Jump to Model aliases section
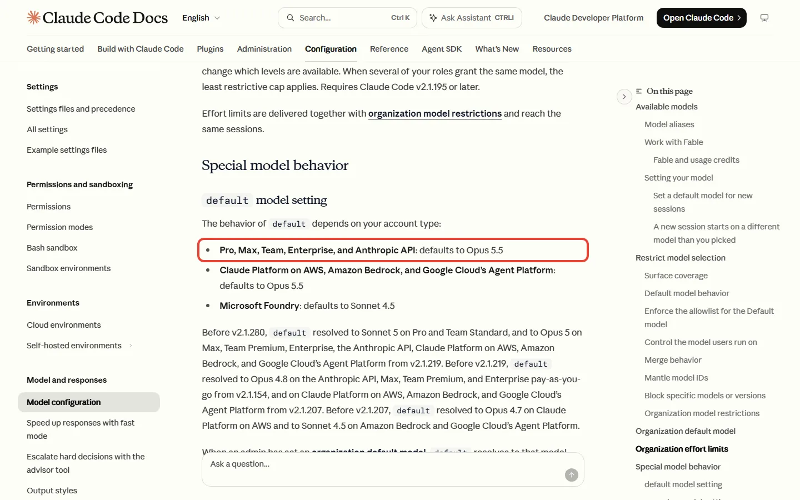The height and width of the screenshot is (500, 800). click(x=669, y=124)
